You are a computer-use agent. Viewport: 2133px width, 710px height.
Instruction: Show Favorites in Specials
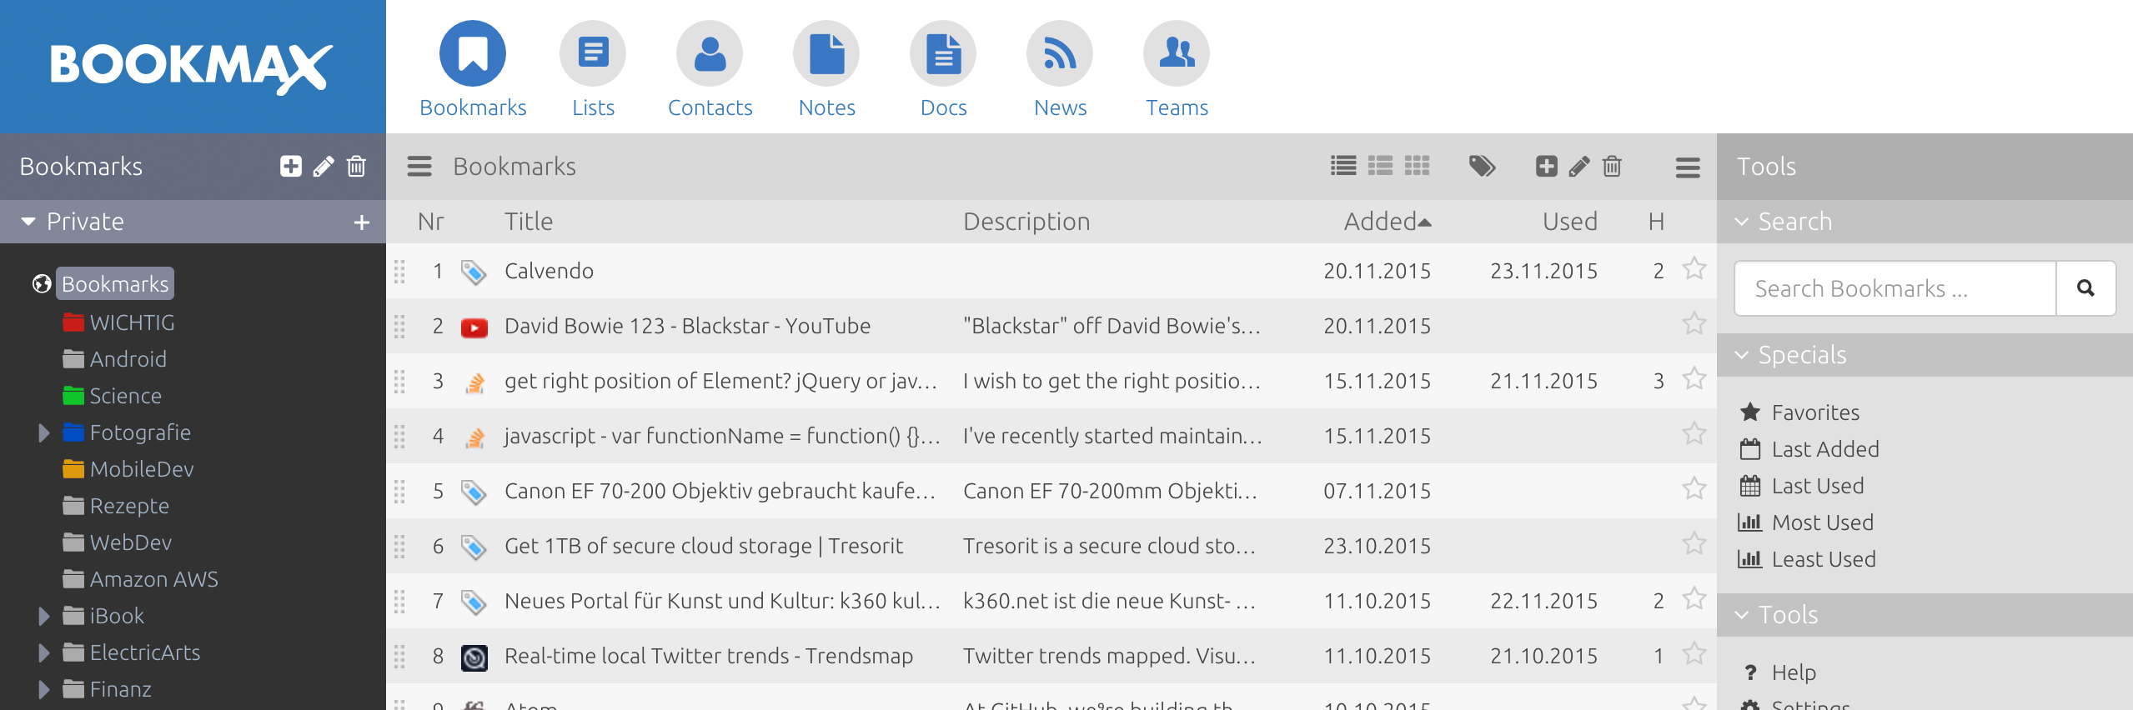pos(1799,412)
